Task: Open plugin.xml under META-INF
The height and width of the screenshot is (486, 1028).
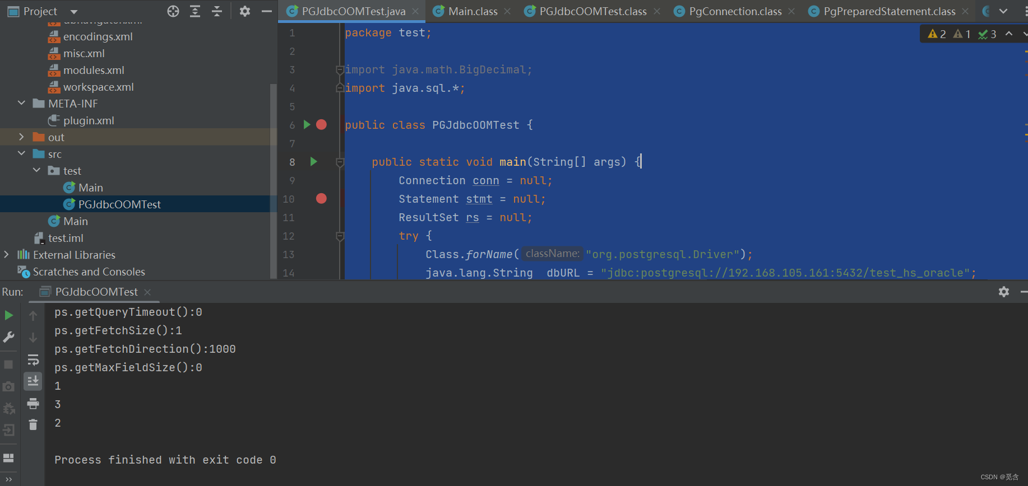Action: coord(89,120)
